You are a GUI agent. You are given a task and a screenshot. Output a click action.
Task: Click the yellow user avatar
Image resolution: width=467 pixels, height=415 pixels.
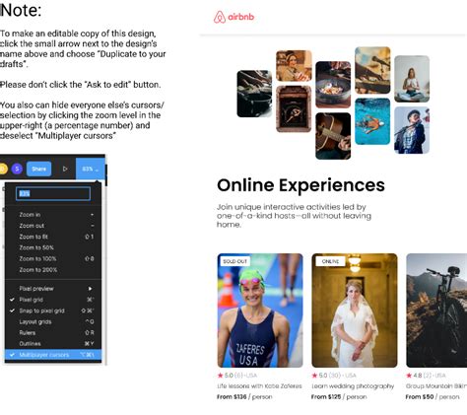coord(3,169)
